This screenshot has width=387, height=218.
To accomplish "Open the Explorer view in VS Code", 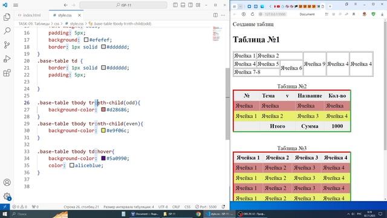I will 7,17.
